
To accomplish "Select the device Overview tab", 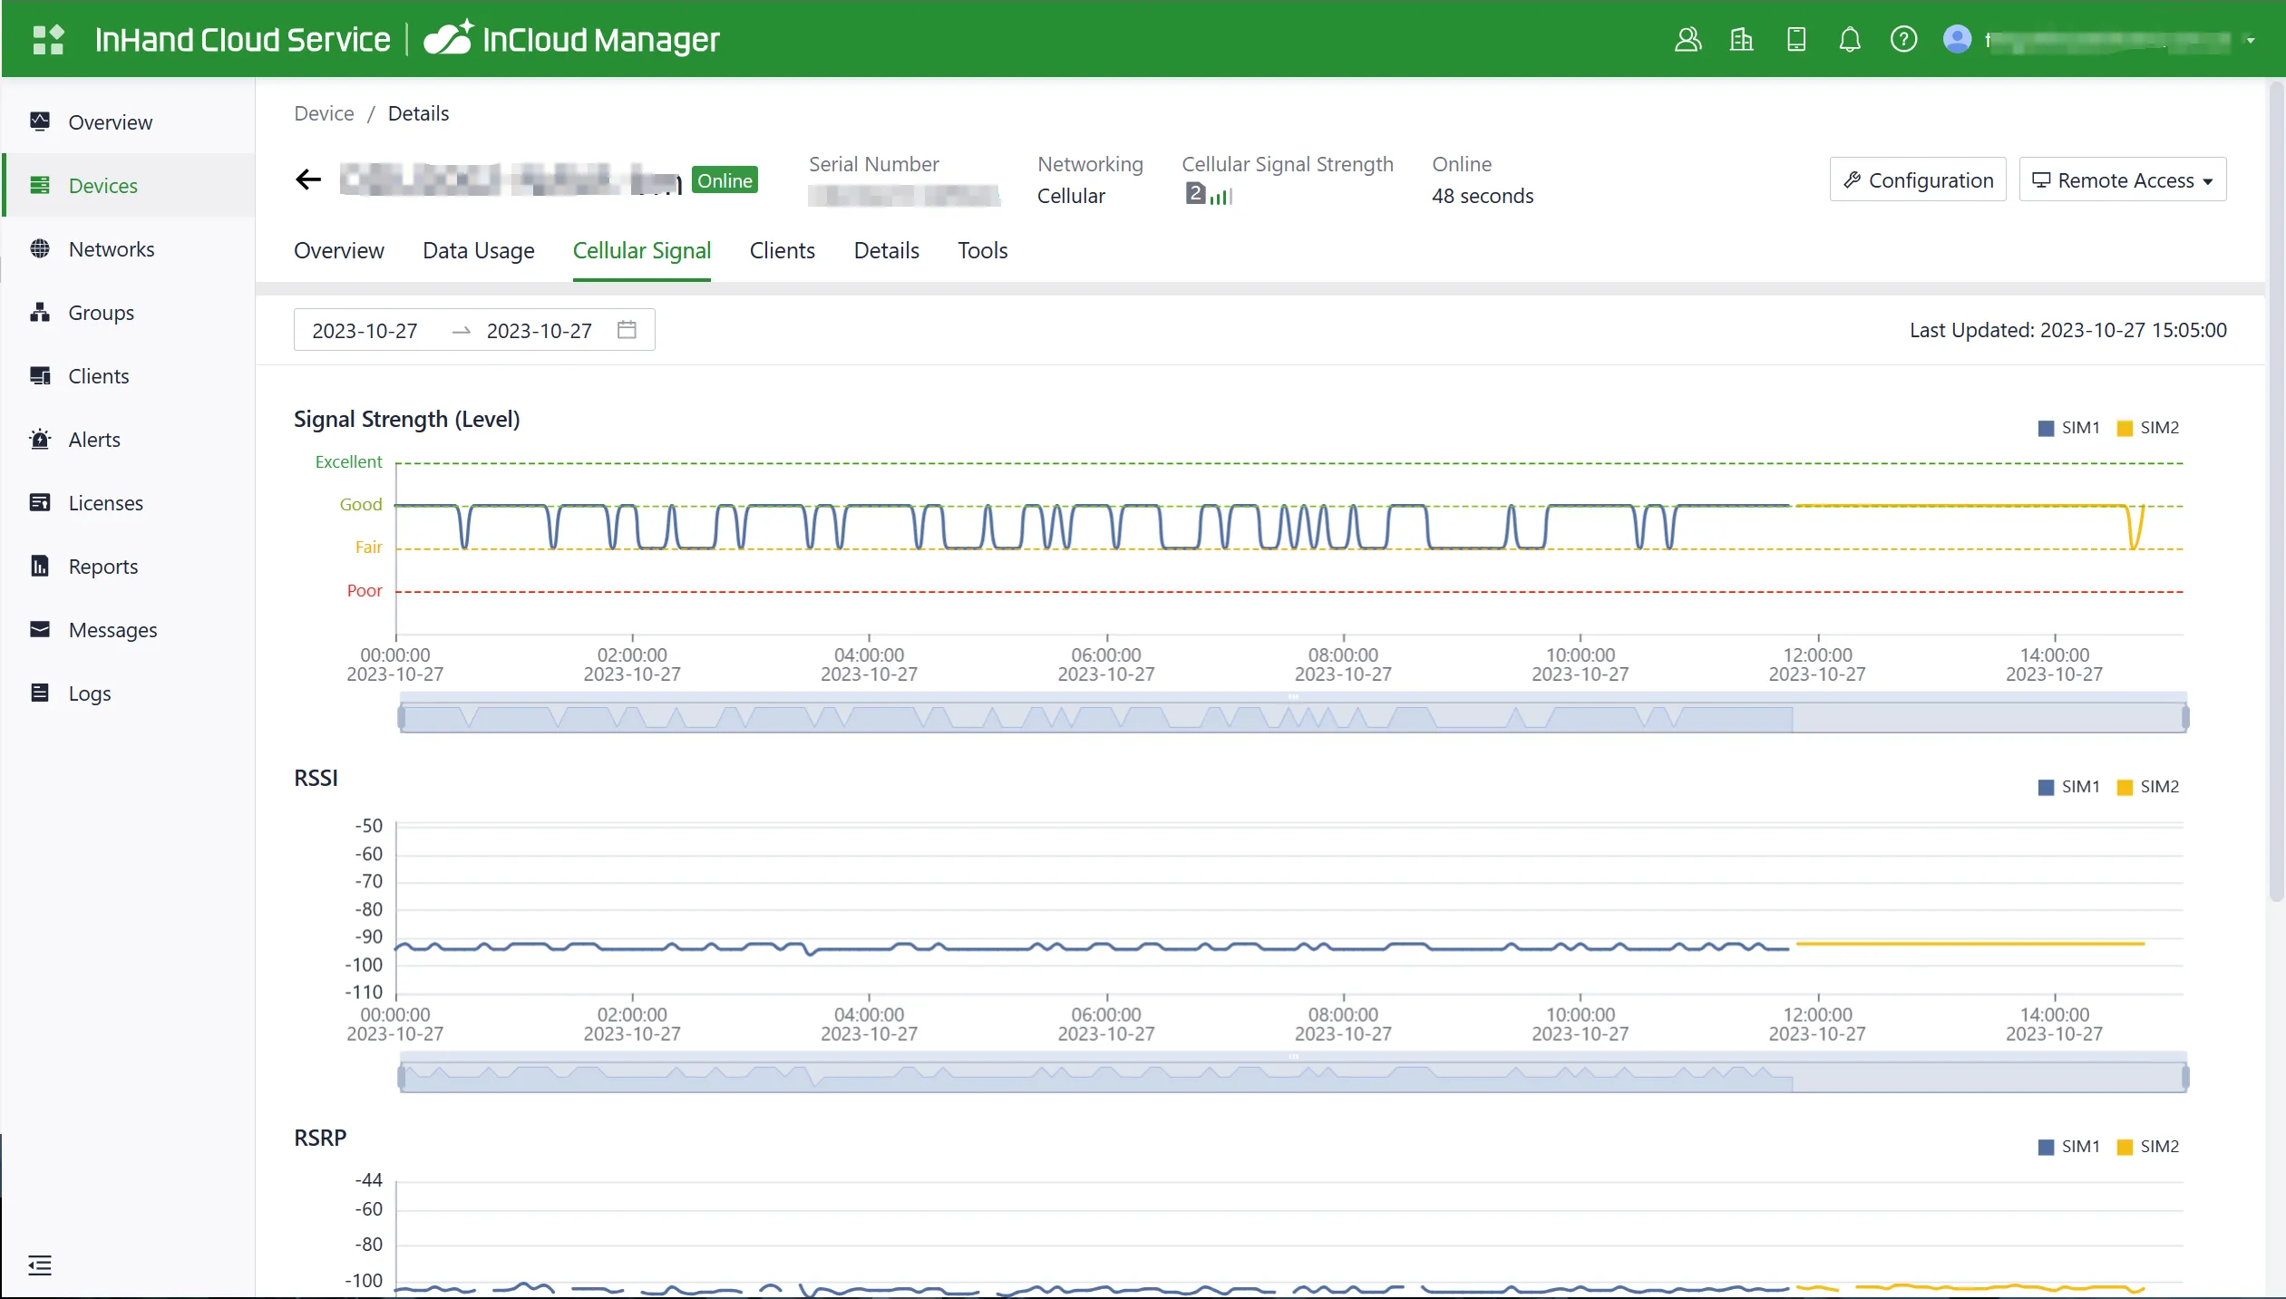I will [338, 250].
